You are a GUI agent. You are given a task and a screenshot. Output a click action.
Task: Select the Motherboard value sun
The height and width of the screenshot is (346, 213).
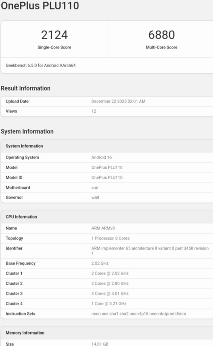click(95, 187)
